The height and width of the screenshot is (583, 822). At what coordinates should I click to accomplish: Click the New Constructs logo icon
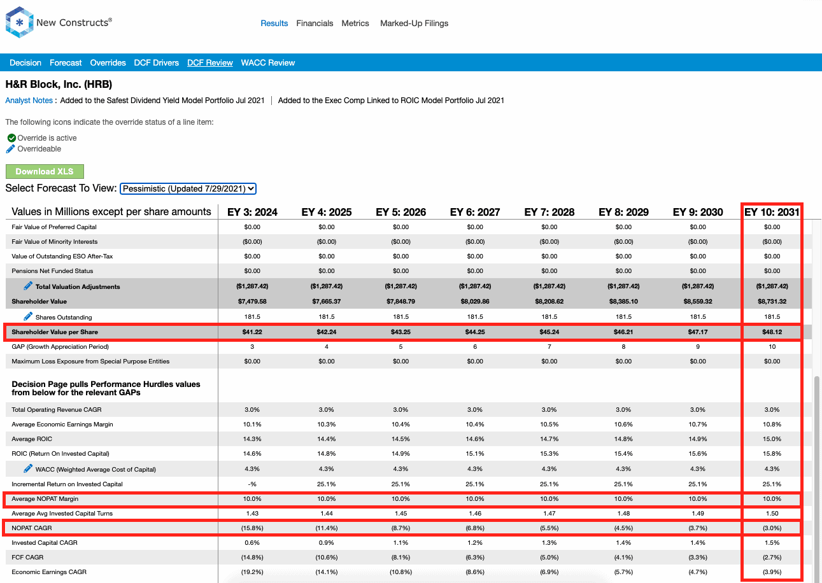(19, 23)
